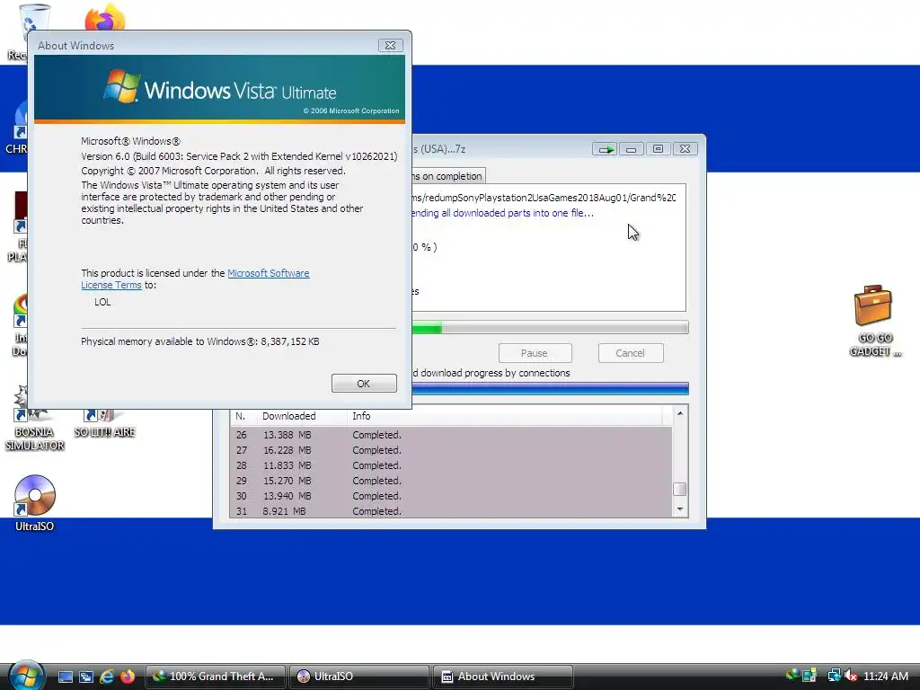Close the About Windows dialog with X
The image size is (920, 690).
coord(390,45)
